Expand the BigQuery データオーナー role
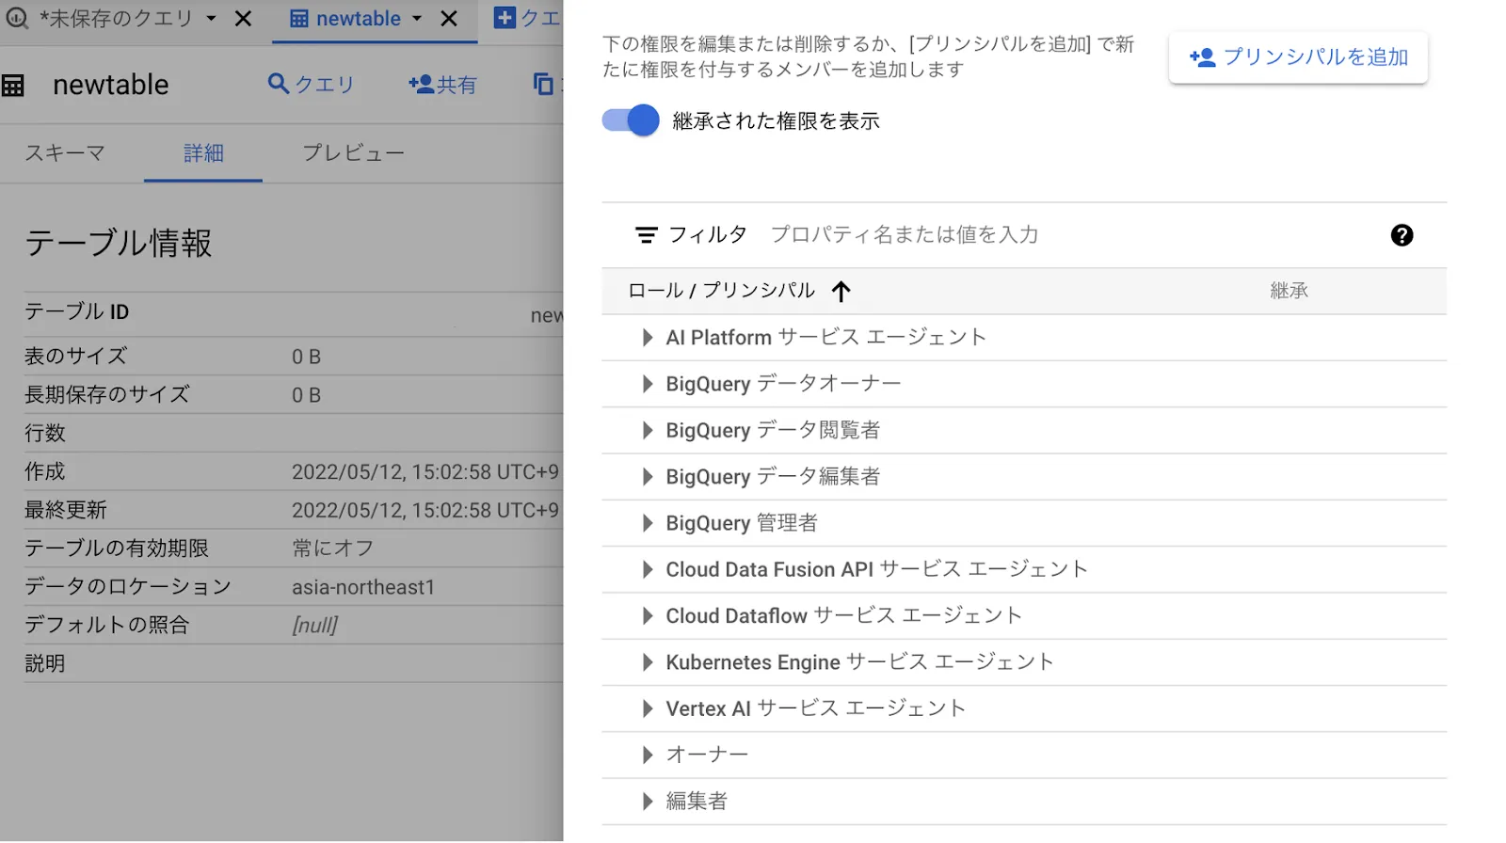This screenshot has height=843, width=1506. coord(647,384)
